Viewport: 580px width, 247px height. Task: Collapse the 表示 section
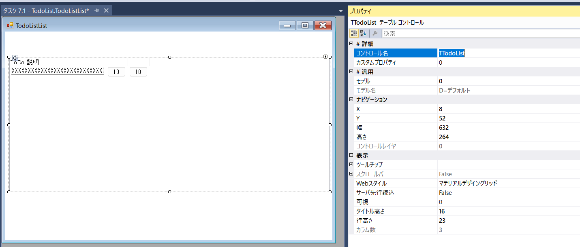point(351,155)
